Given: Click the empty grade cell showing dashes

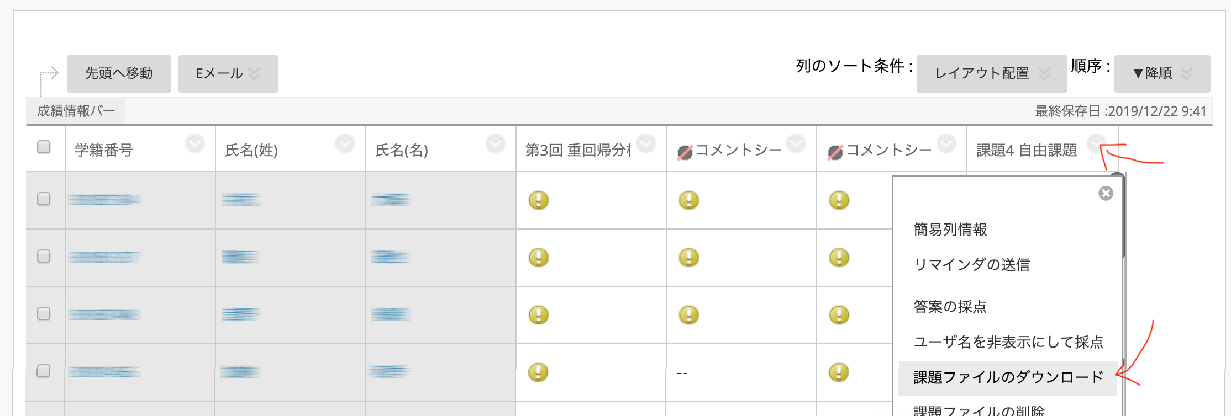Looking at the screenshot, I should coord(682,374).
